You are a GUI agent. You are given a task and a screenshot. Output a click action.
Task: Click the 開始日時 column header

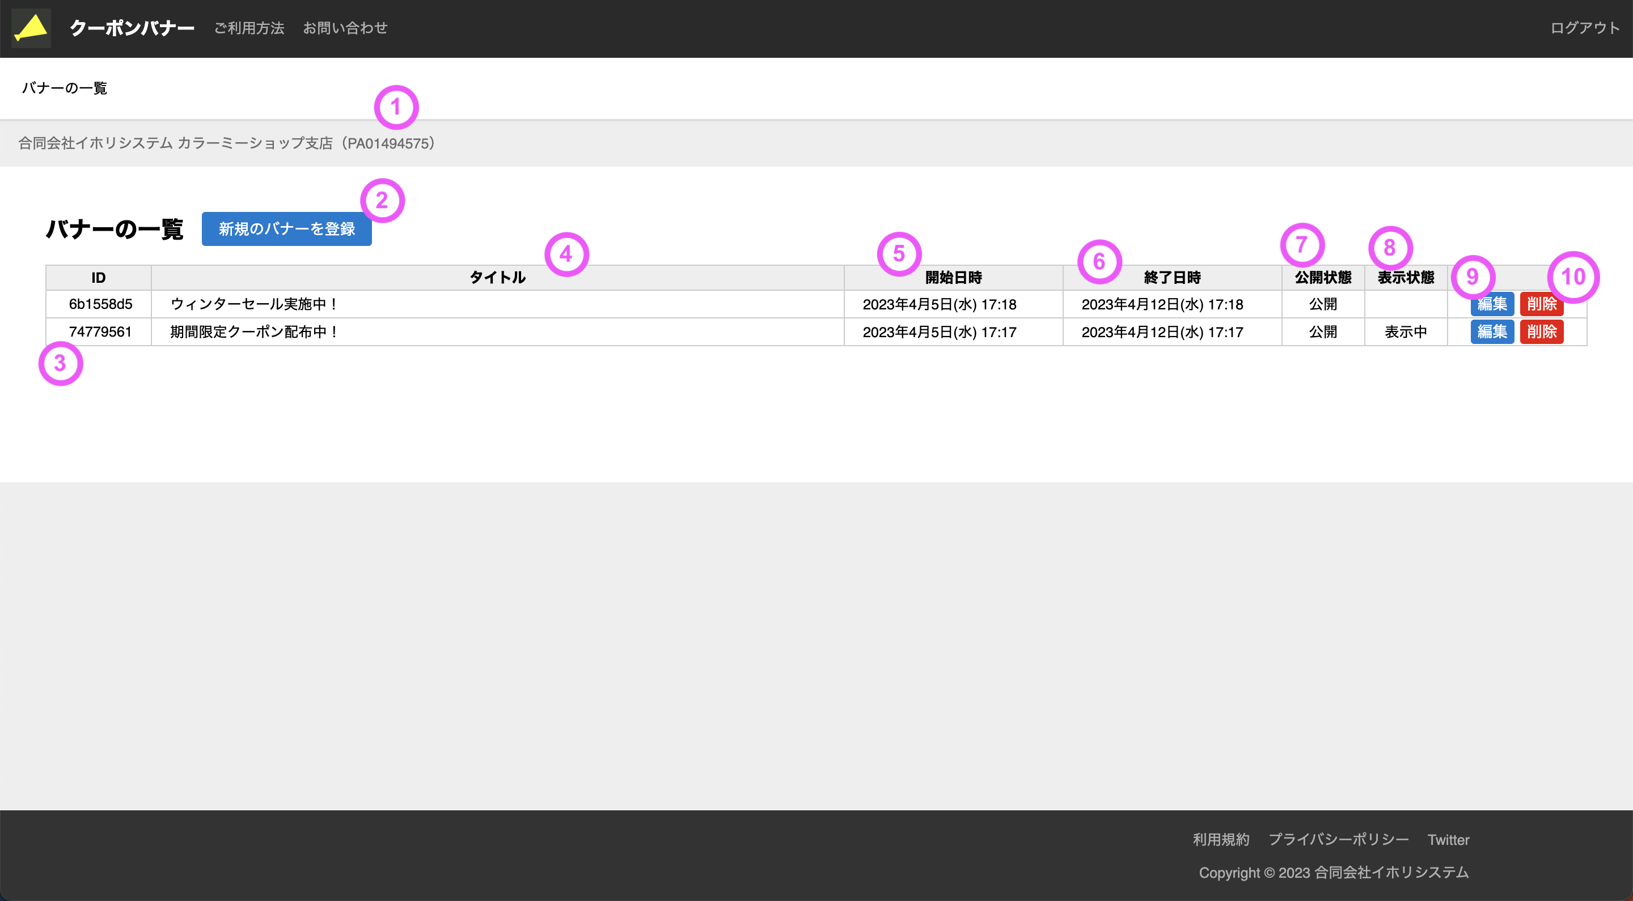(954, 277)
